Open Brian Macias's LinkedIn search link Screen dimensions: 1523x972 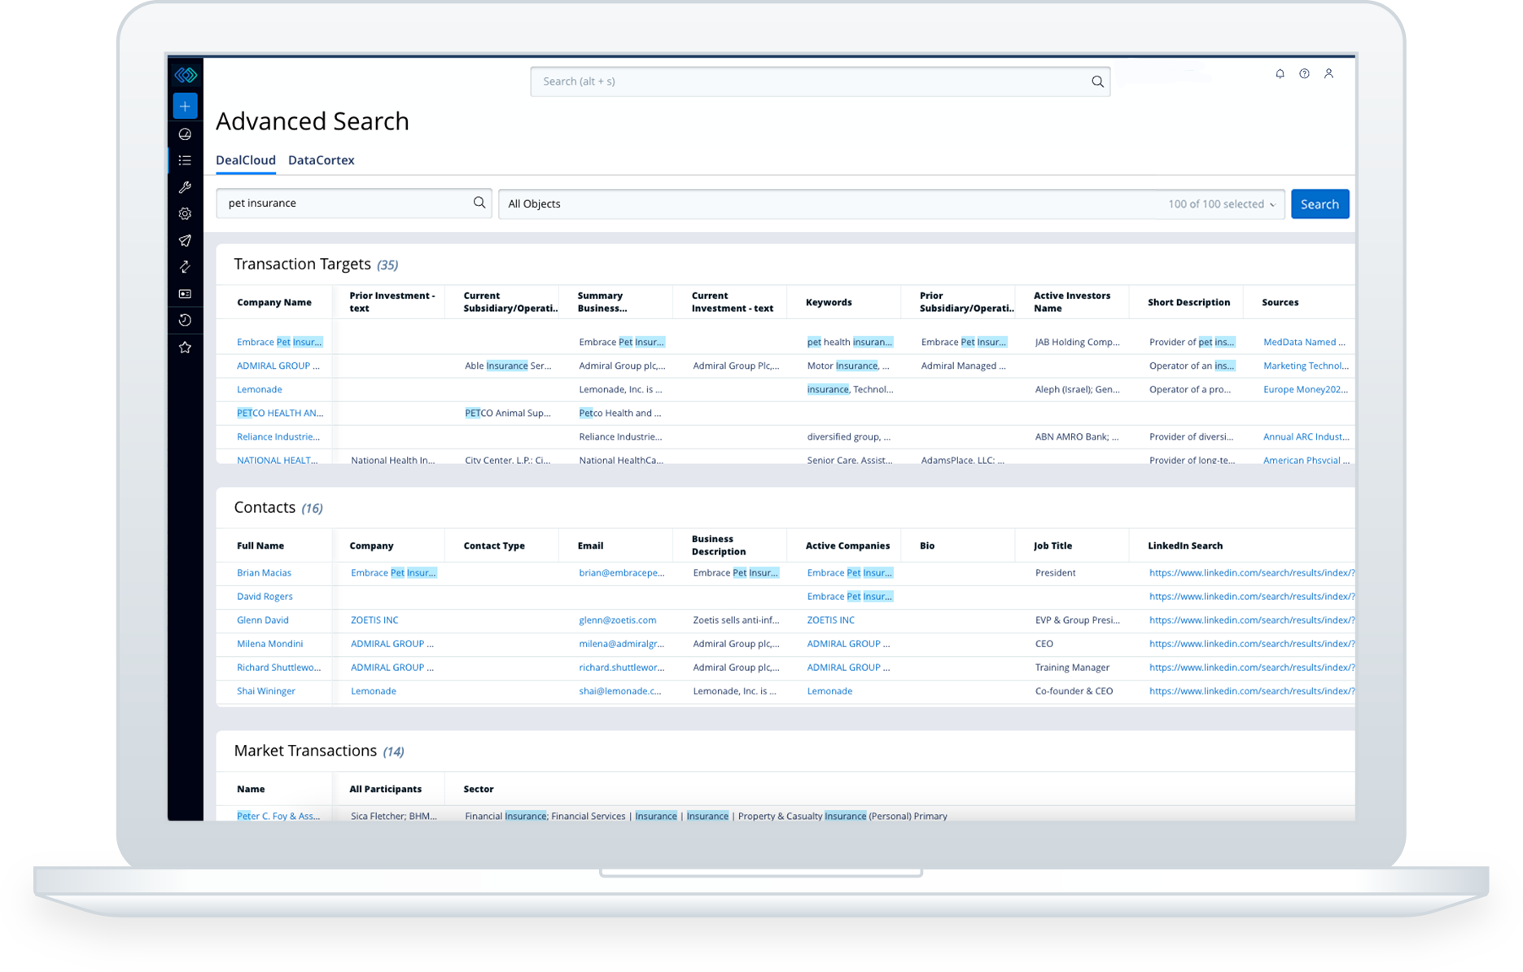click(1251, 572)
